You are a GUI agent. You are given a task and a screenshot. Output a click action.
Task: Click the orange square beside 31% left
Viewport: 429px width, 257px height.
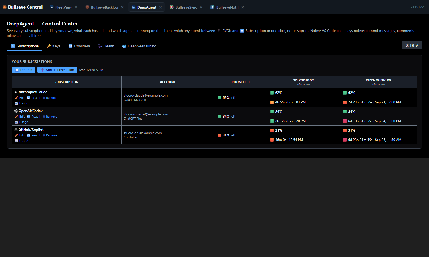(x=219, y=135)
